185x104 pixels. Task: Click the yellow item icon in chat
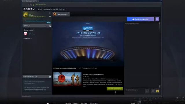coord(158,91)
